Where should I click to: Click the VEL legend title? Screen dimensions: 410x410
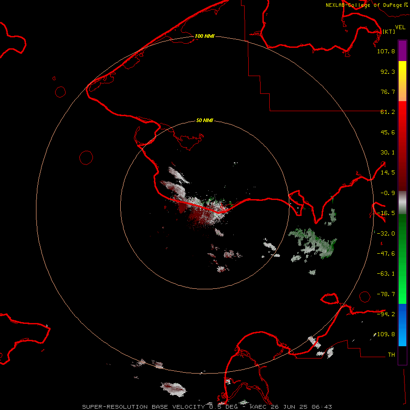tap(400, 27)
